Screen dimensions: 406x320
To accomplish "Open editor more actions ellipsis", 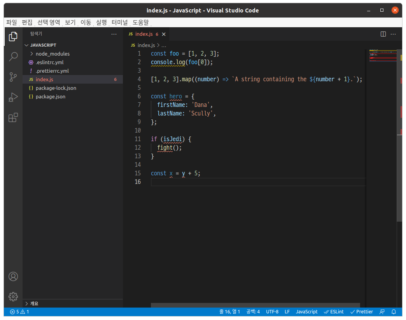I will coord(393,34).
